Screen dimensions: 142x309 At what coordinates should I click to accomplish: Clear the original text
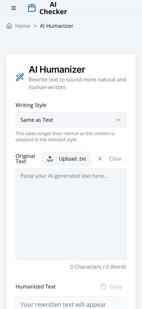(x=110, y=159)
